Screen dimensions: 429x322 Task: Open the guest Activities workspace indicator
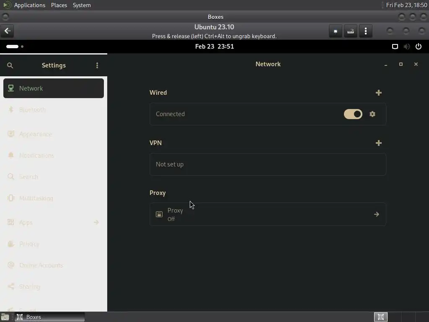[15, 47]
